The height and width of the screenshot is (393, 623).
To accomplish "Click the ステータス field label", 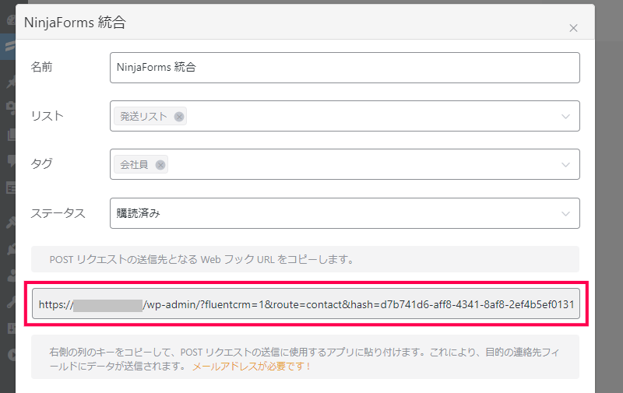I will tap(58, 213).
